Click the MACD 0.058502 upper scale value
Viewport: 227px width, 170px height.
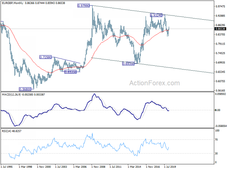click(x=221, y=94)
